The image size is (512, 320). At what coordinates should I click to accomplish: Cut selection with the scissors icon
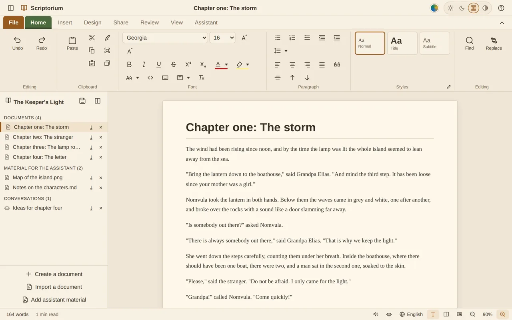(92, 38)
